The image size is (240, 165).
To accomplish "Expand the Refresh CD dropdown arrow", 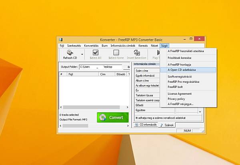I will [x=82, y=54].
